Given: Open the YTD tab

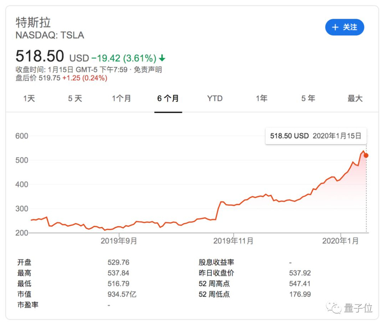Looking at the screenshot, I should coord(215,98).
